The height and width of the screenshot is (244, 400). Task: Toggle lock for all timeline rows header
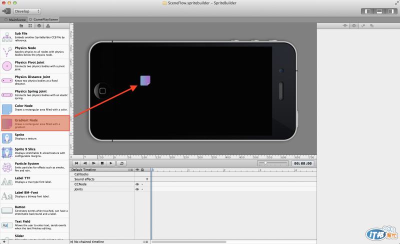point(142,169)
